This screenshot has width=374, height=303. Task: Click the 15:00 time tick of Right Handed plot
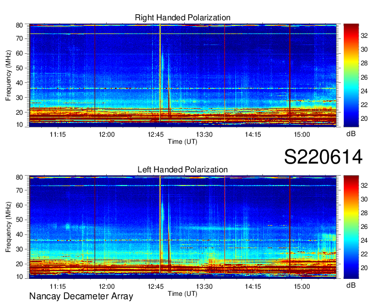(302, 134)
